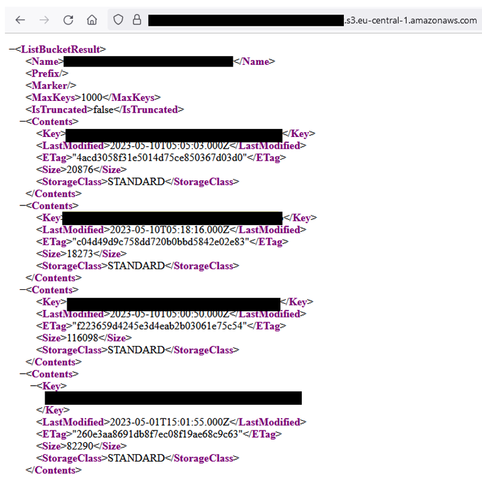This screenshot has width=482, height=480.
Task: Collapse the Contents node with Size 82290
Action: [x=23, y=374]
